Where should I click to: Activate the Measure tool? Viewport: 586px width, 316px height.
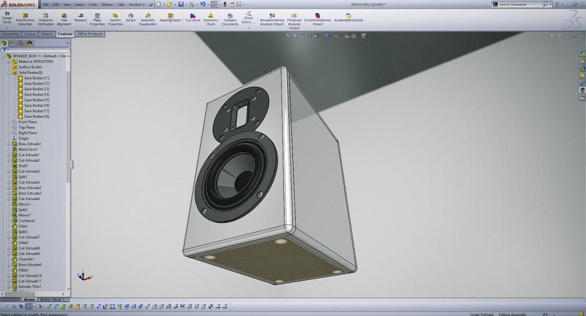click(x=80, y=18)
